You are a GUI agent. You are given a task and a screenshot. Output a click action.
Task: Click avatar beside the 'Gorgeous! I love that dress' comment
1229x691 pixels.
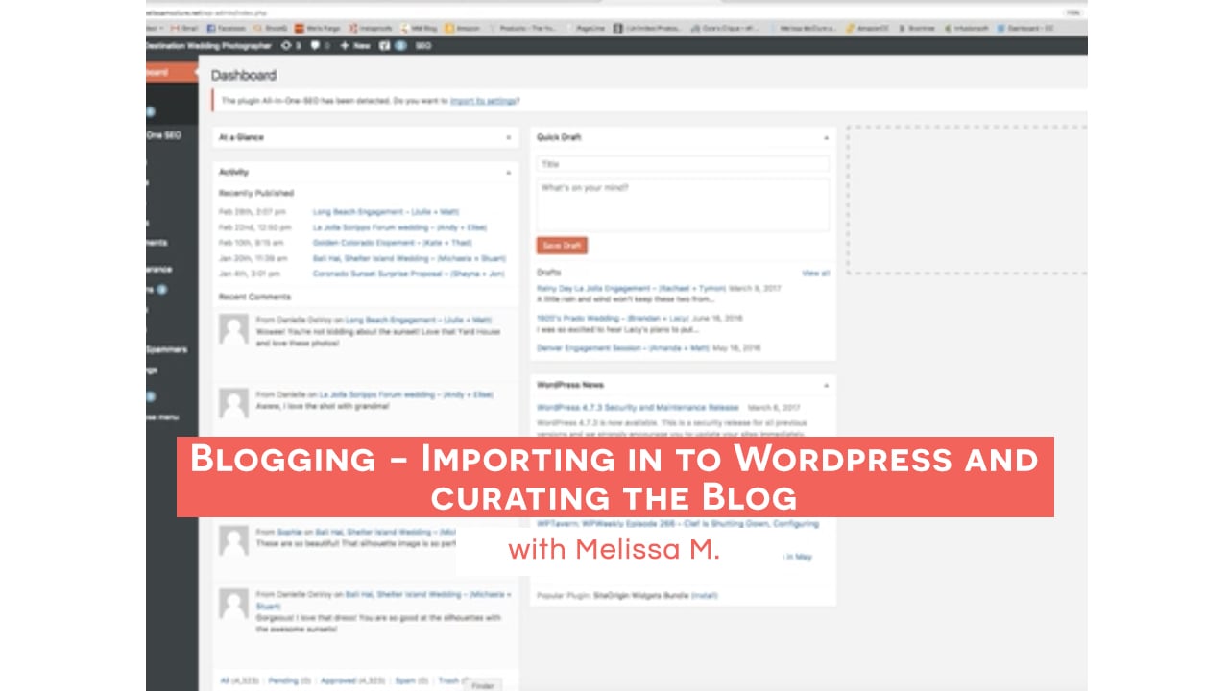[x=233, y=604]
